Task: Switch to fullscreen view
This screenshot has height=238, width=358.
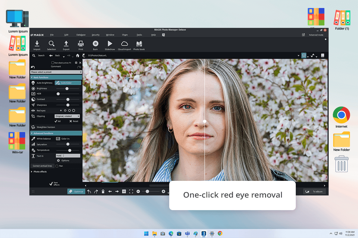Action: tap(131, 192)
